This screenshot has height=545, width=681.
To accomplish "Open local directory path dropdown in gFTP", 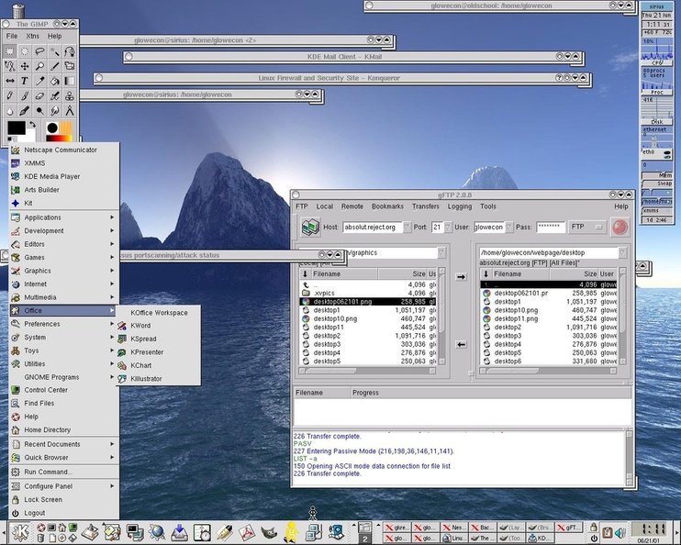I will point(441,252).
